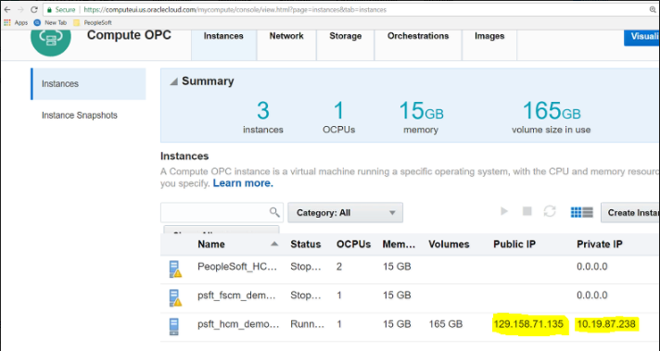Click the stop instance square icon

coord(527,211)
